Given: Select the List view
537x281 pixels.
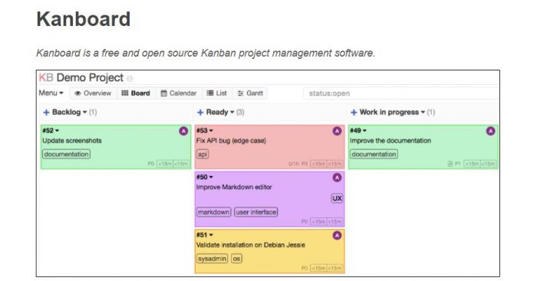Looking at the screenshot, I should click(217, 93).
